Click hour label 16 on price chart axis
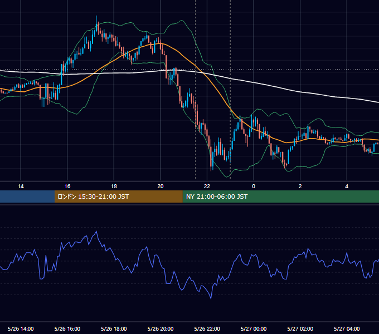 tap(67, 186)
